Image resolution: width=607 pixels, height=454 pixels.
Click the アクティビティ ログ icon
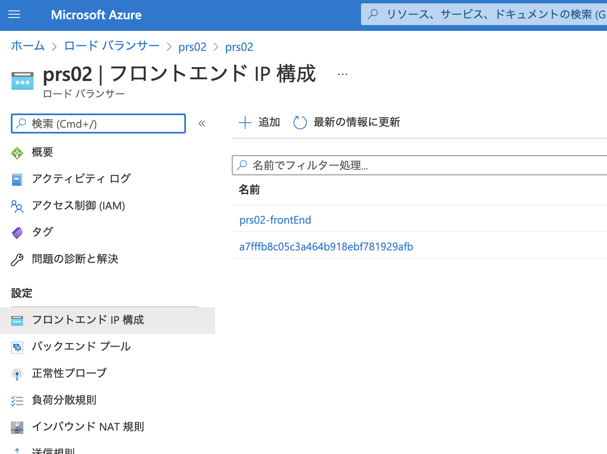[17, 180]
